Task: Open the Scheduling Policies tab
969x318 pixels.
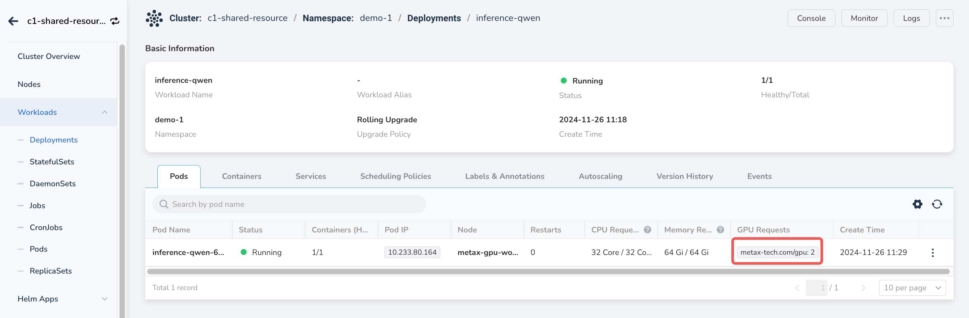Action: click(x=395, y=177)
